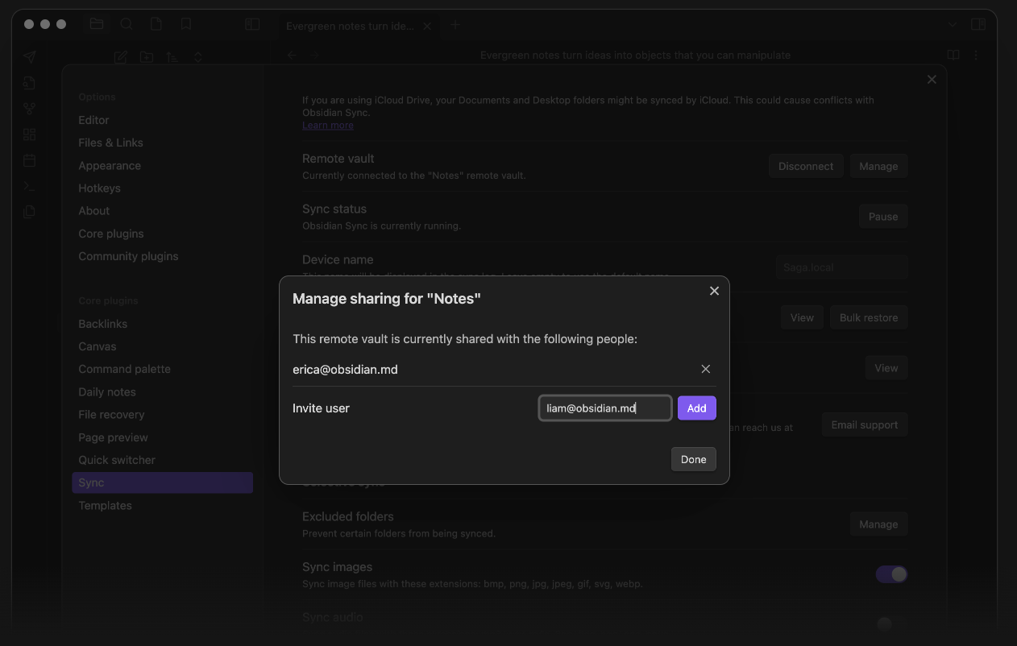Open the command palette terminal icon
The height and width of the screenshot is (646, 1017).
[x=29, y=186]
